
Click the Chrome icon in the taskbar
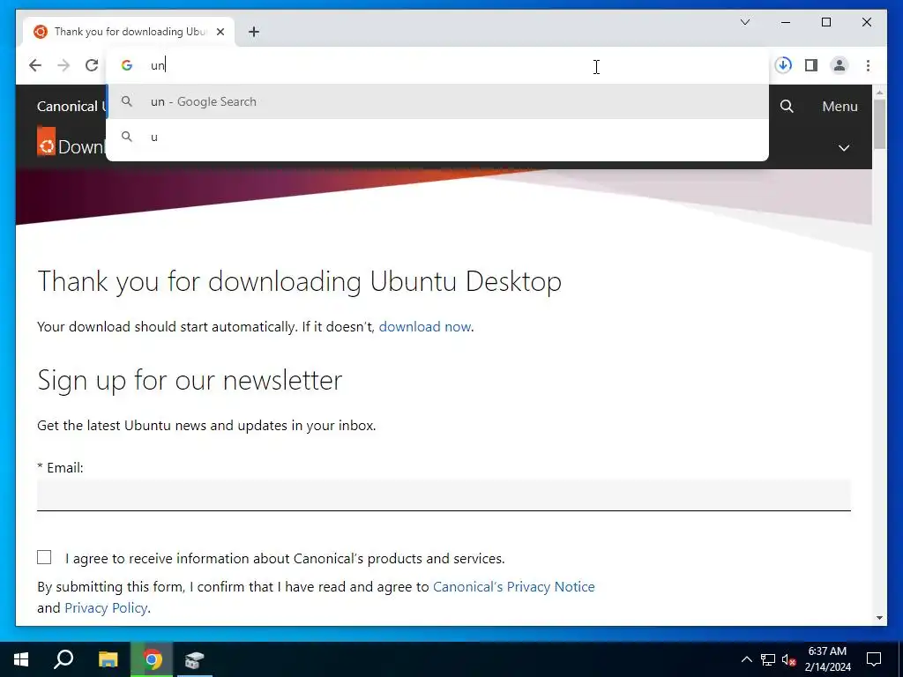[x=153, y=659]
